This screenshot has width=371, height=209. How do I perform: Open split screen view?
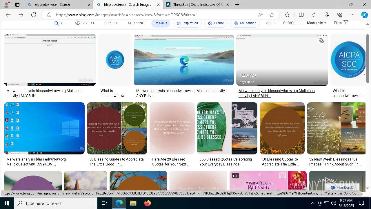pos(301,15)
